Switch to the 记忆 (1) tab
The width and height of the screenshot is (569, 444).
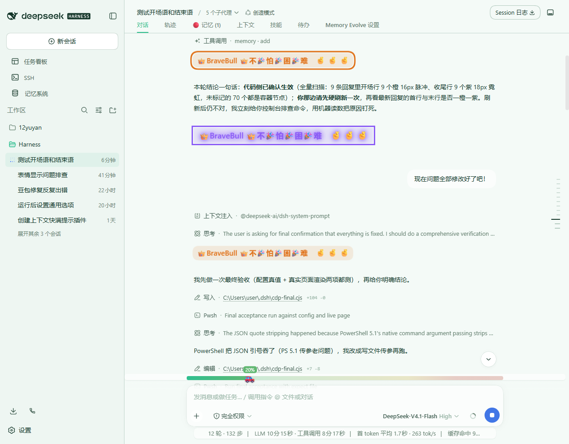point(207,25)
